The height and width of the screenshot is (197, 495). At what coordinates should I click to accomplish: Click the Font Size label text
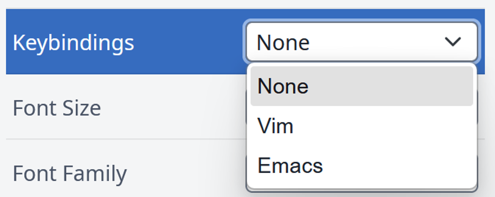[57, 108]
